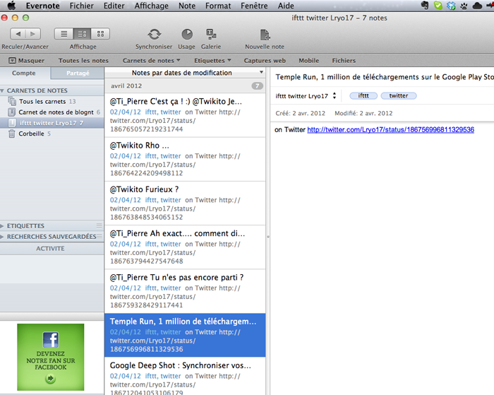Switch to thumbnail grid view mode
Screen dimensions: 494x395
click(100, 34)
